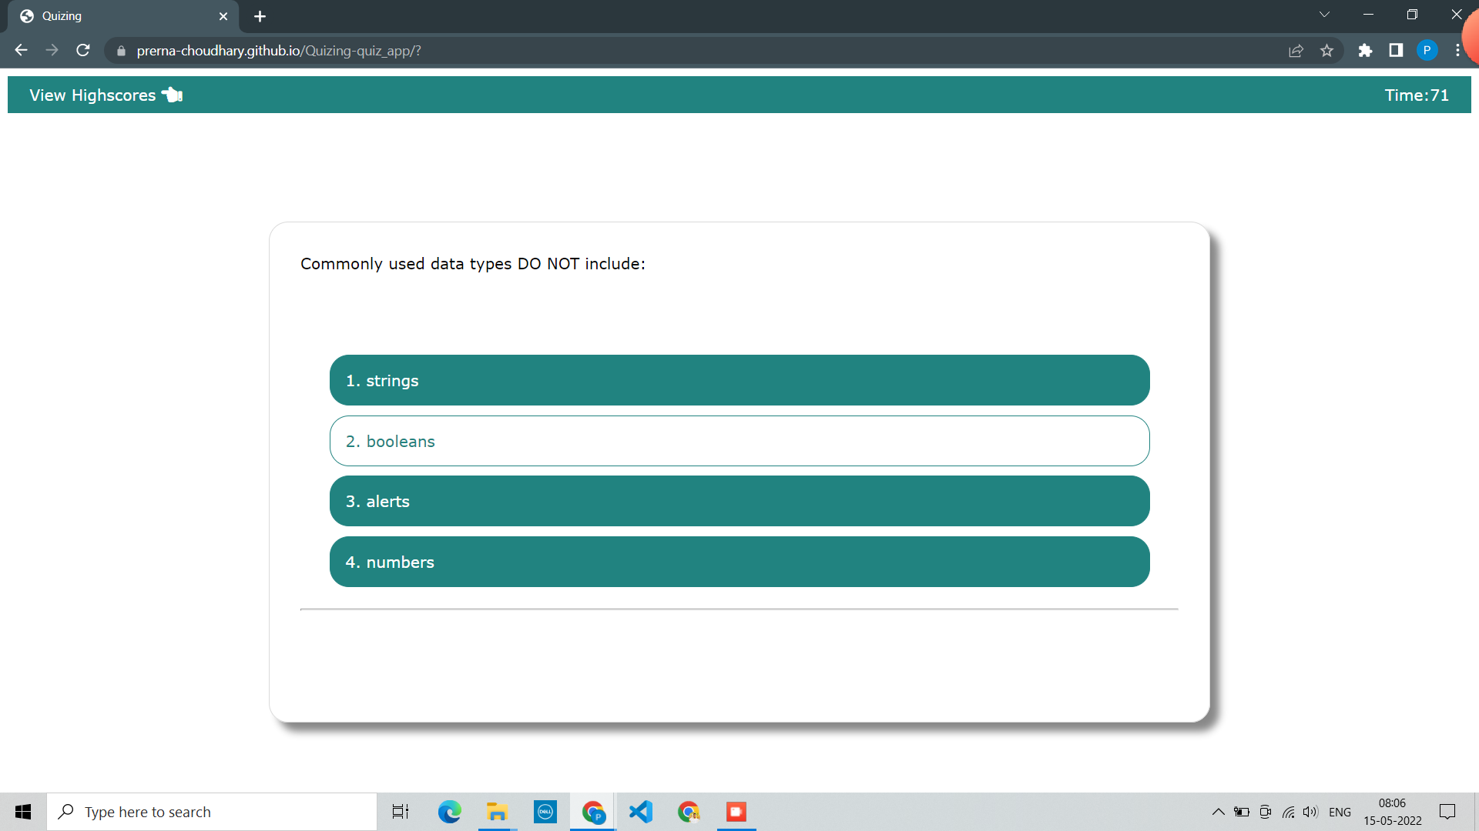Open the tab search dropdown arrow
Viewport: 1479px width, 831px height.
point(1324,15)
